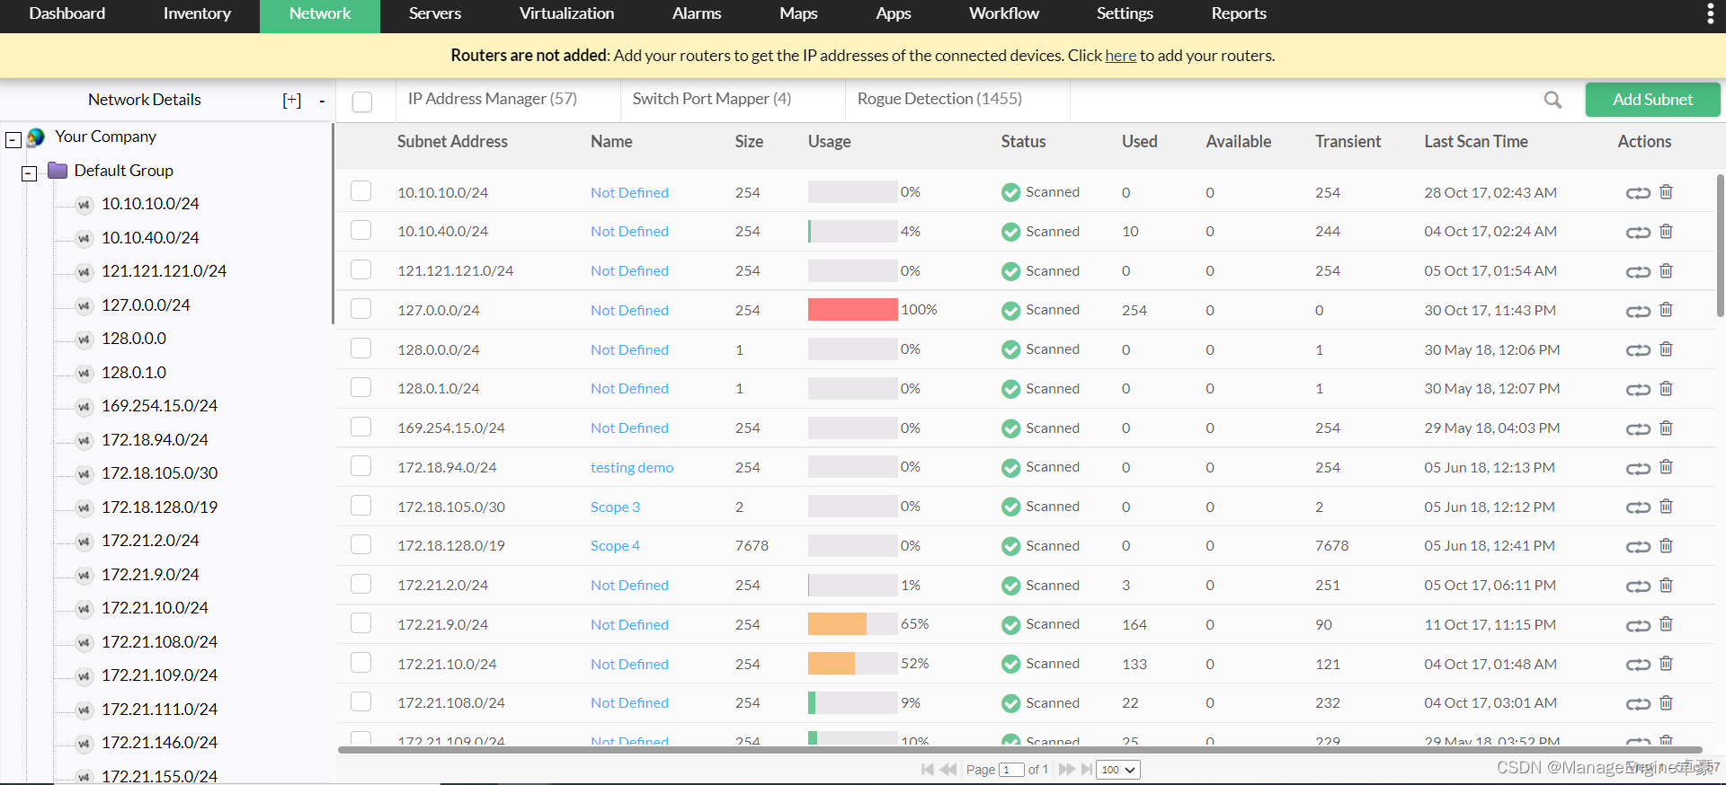Click the page number input field

1012,770
